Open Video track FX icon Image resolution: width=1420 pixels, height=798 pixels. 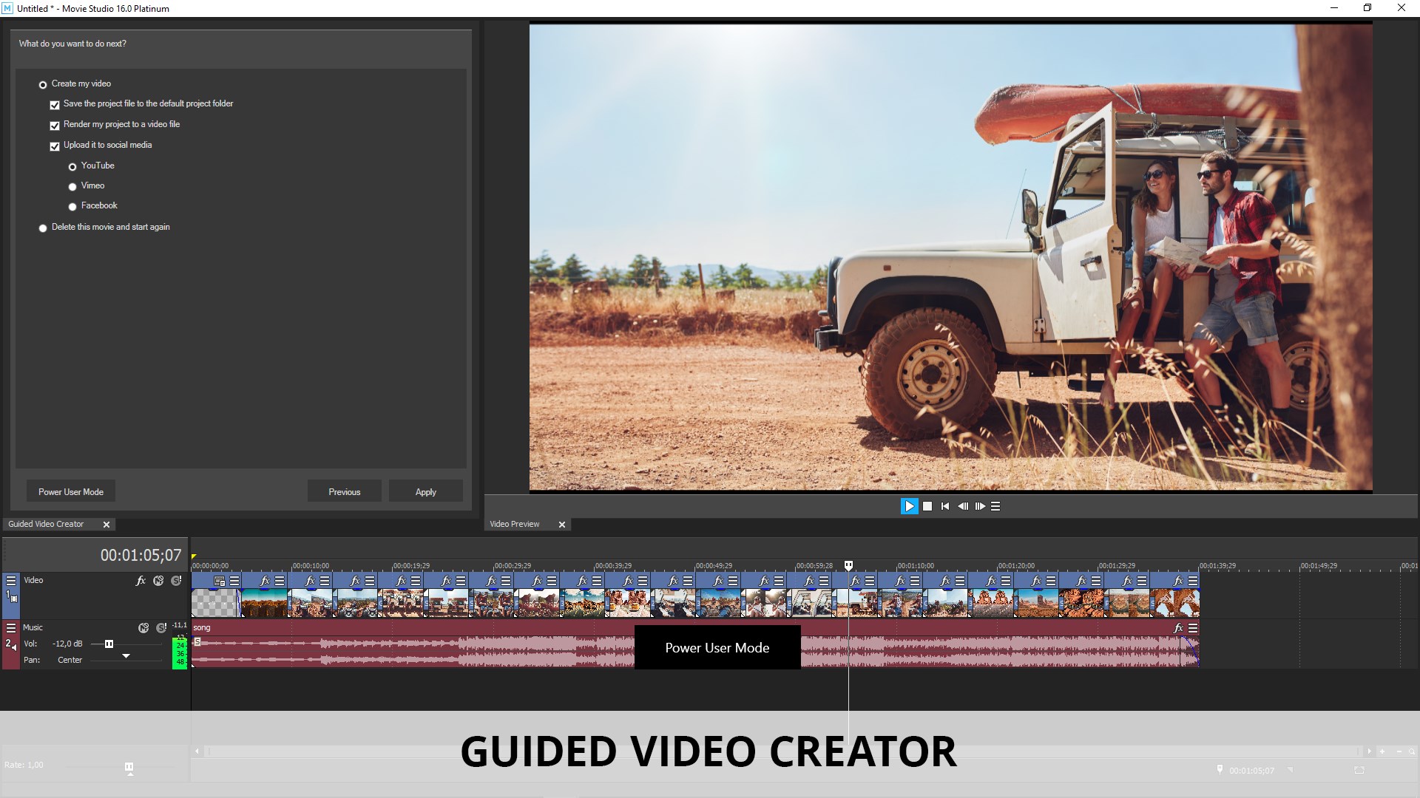coord(141,581)
